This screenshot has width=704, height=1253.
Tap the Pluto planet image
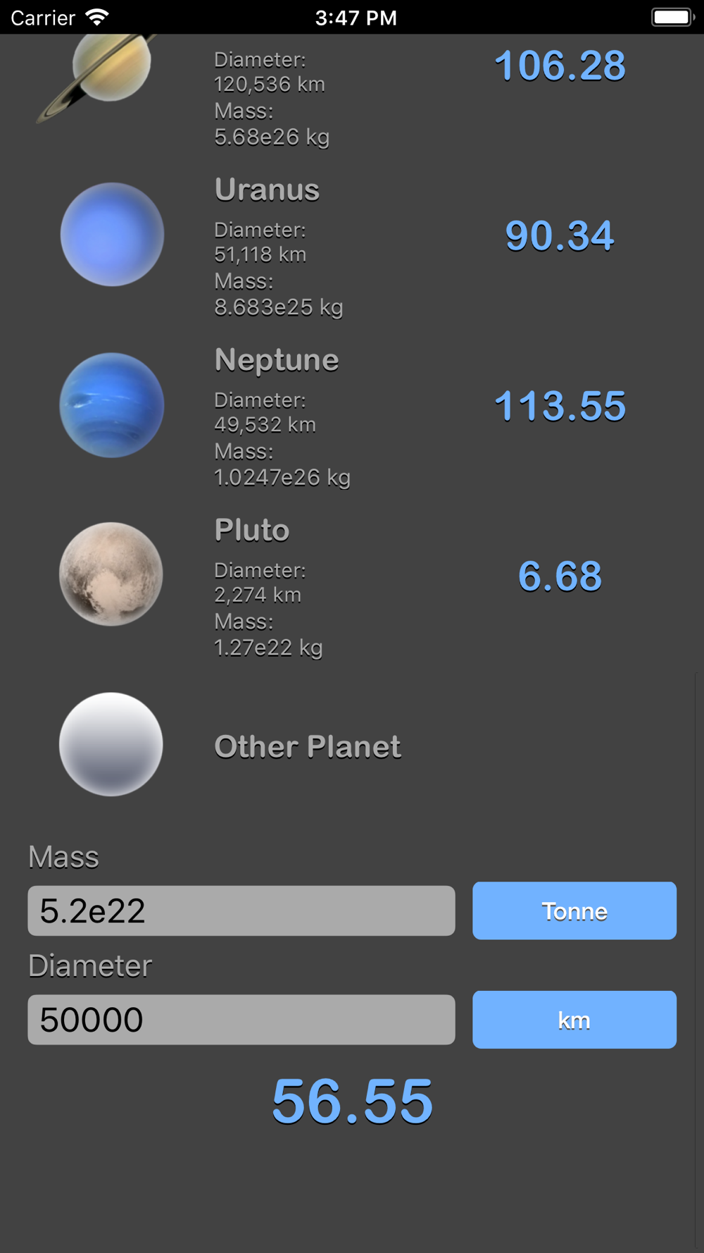tap(111, 574)
